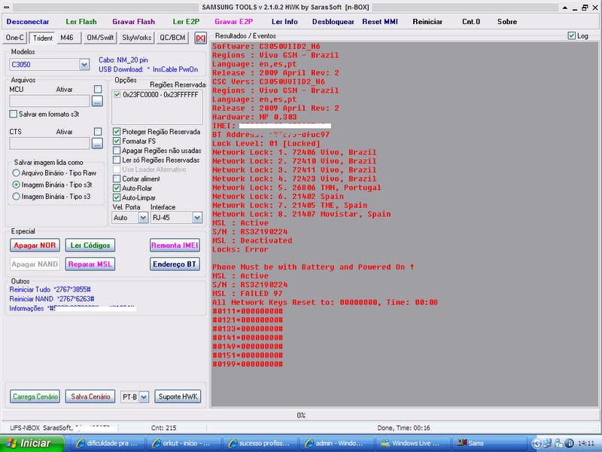Enable 'Apagar Regiões não usadas'
Screen dimensions: 602x452
pyautogui.click(x=117, y=150)
